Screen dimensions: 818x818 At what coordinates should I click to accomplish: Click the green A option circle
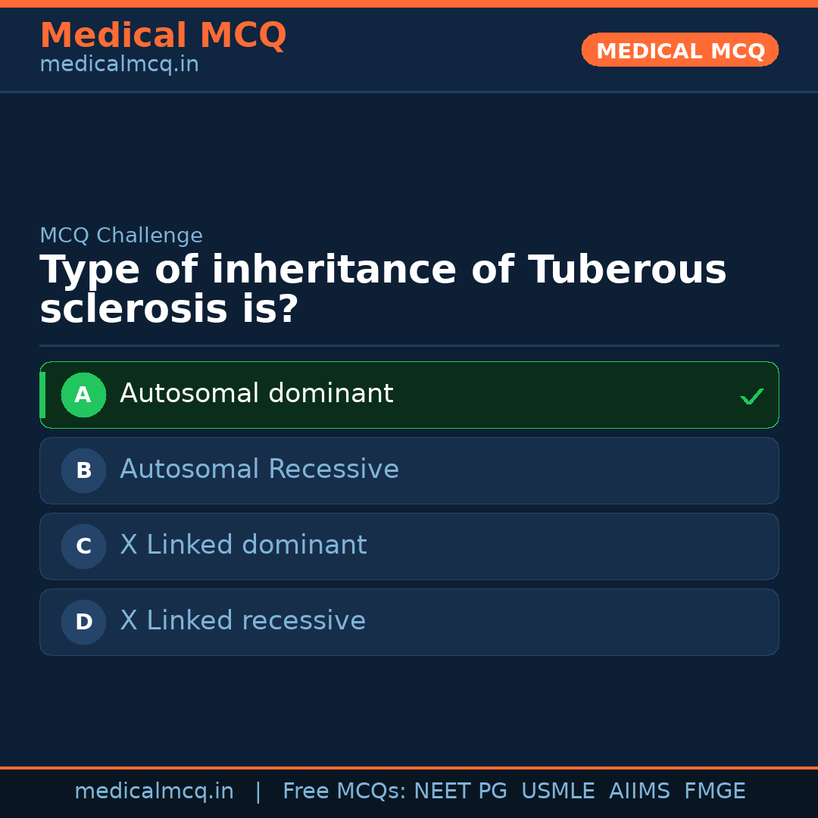coord(83,395)
